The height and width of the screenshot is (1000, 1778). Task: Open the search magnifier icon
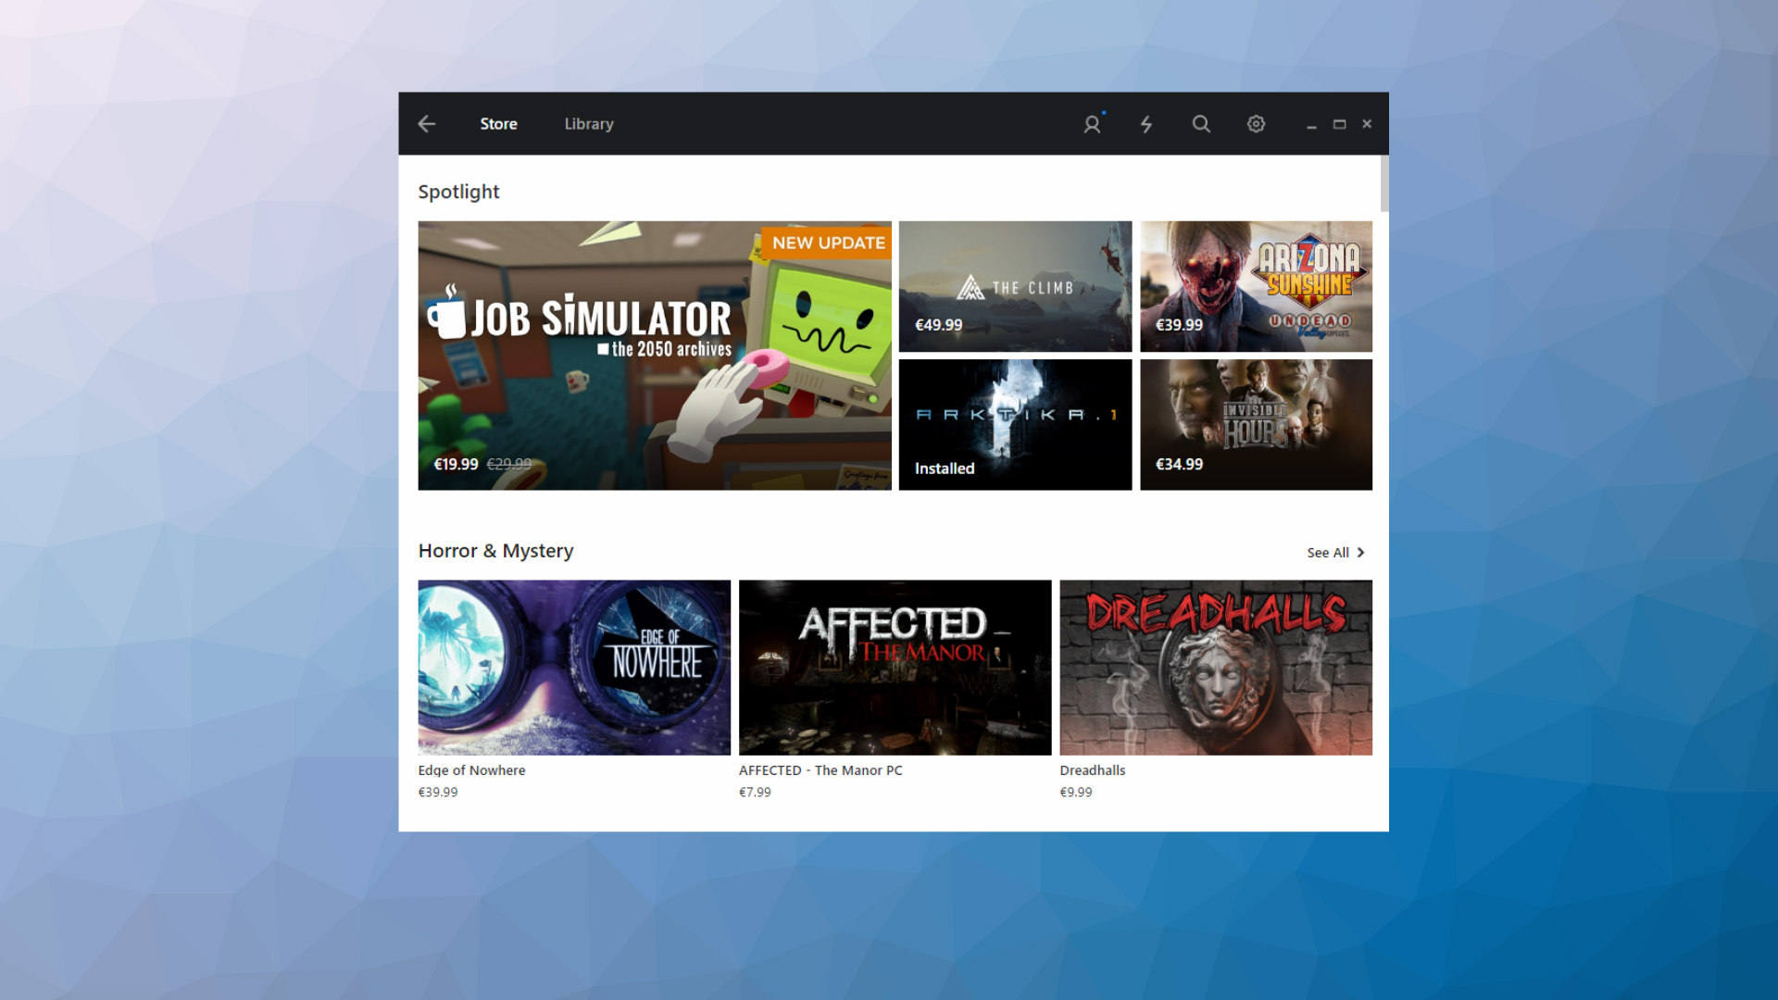tap(1201, 123)
